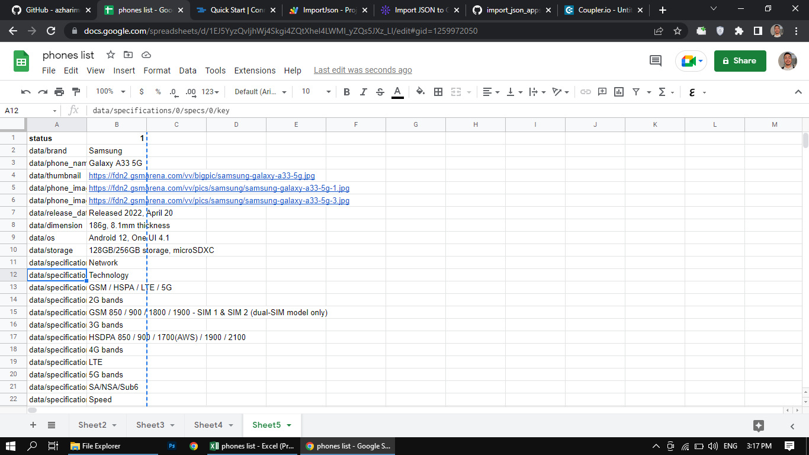Open the functions menu via the sigma icon

(x=662, y=92)
